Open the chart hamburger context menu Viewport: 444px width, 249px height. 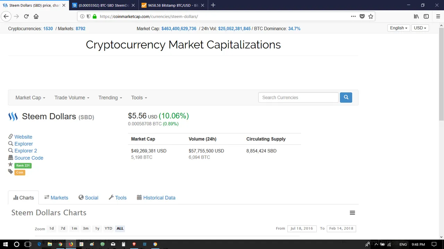point(352,213)
